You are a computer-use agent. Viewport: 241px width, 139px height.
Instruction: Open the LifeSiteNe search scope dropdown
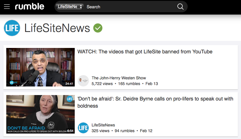coord(70,7)
